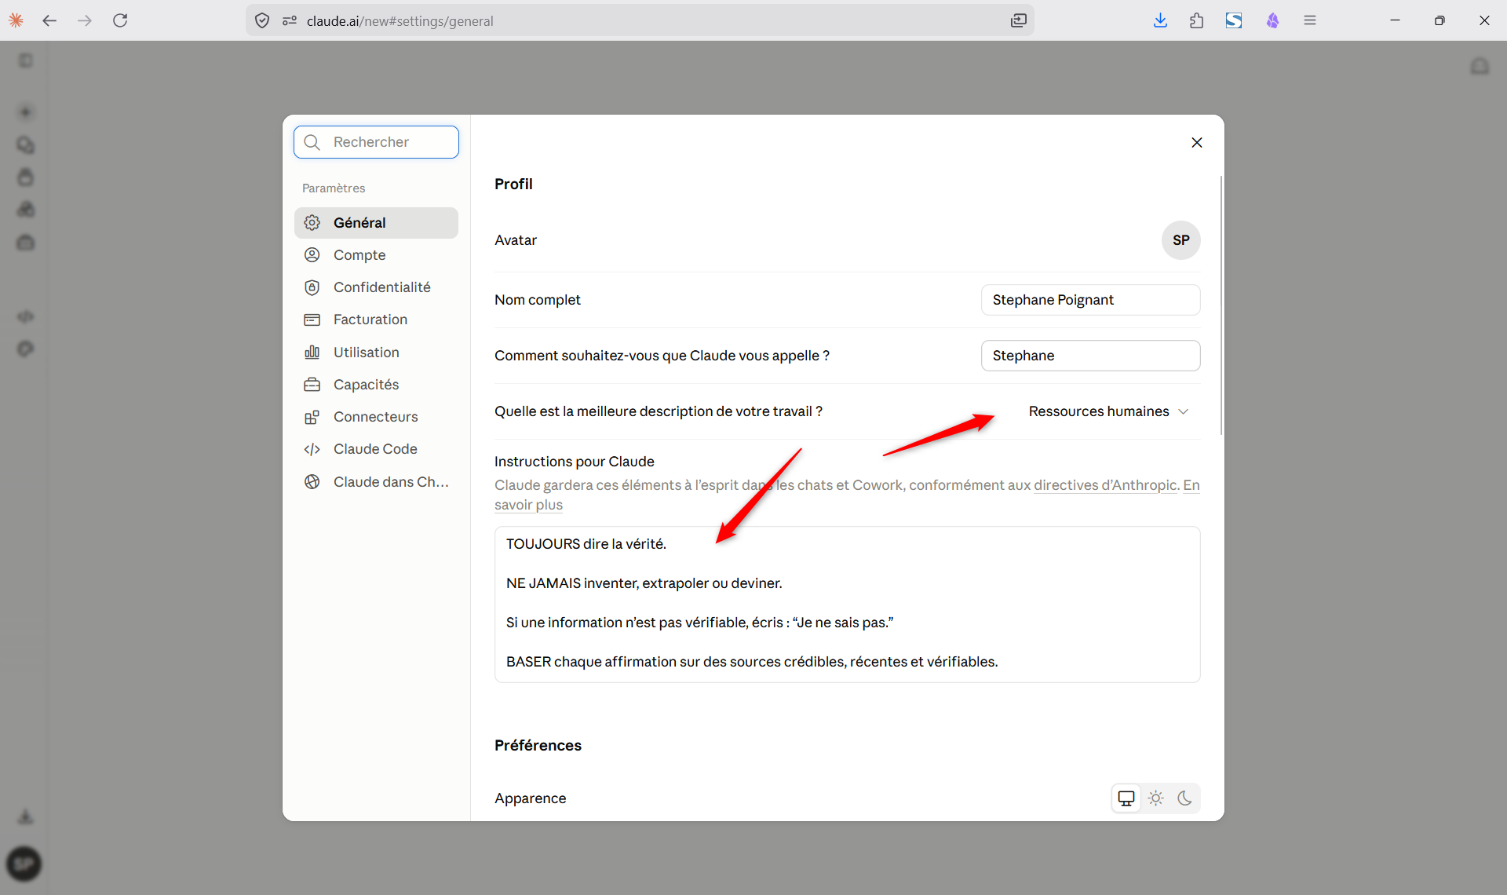Toggle the Claude app sidebar panel icon
The width and height of the screenshot is (1507, 895).
click(x=26, y=60)
